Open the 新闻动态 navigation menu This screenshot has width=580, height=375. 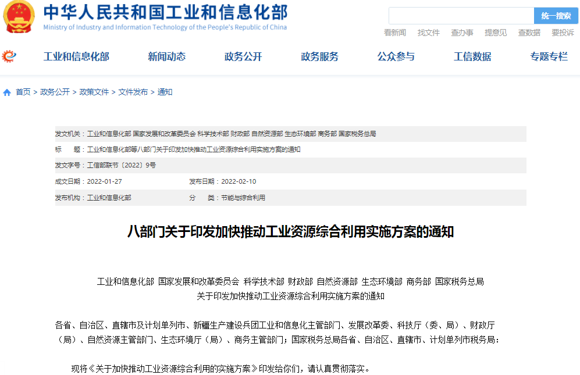coord(166,56)
